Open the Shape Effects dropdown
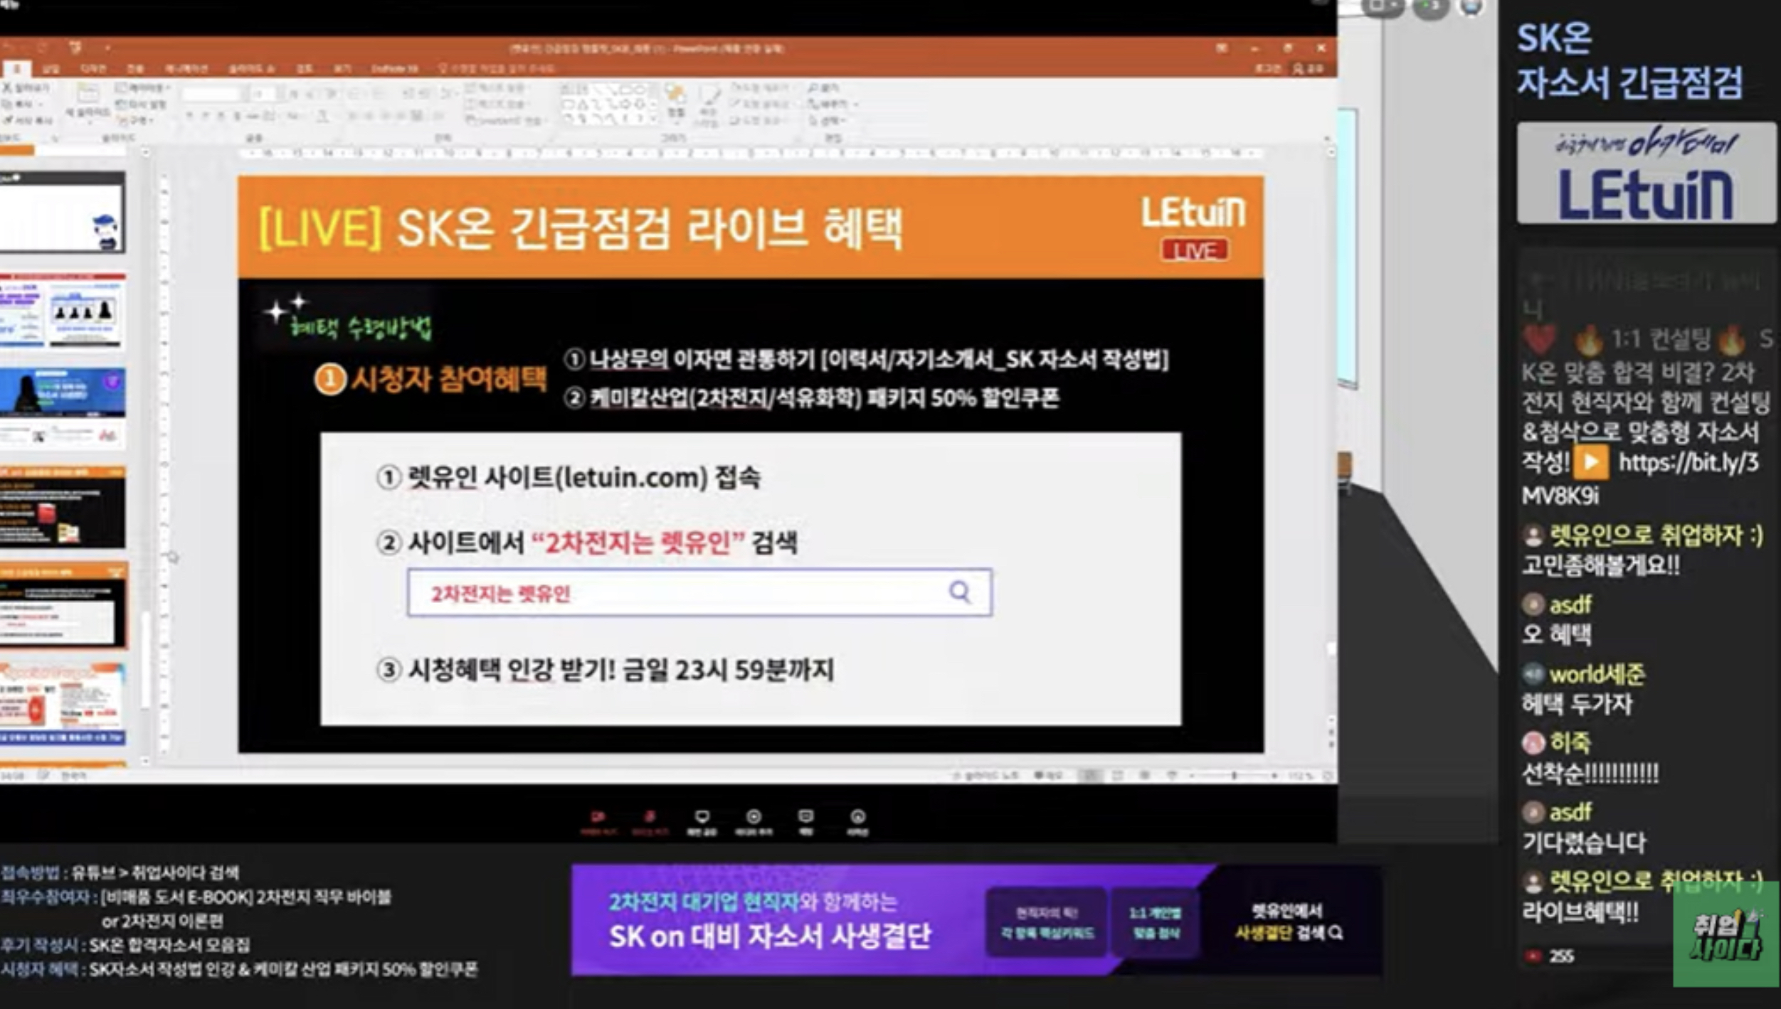The height and width of the screenshot is (1009, 1781). point(759,120)
